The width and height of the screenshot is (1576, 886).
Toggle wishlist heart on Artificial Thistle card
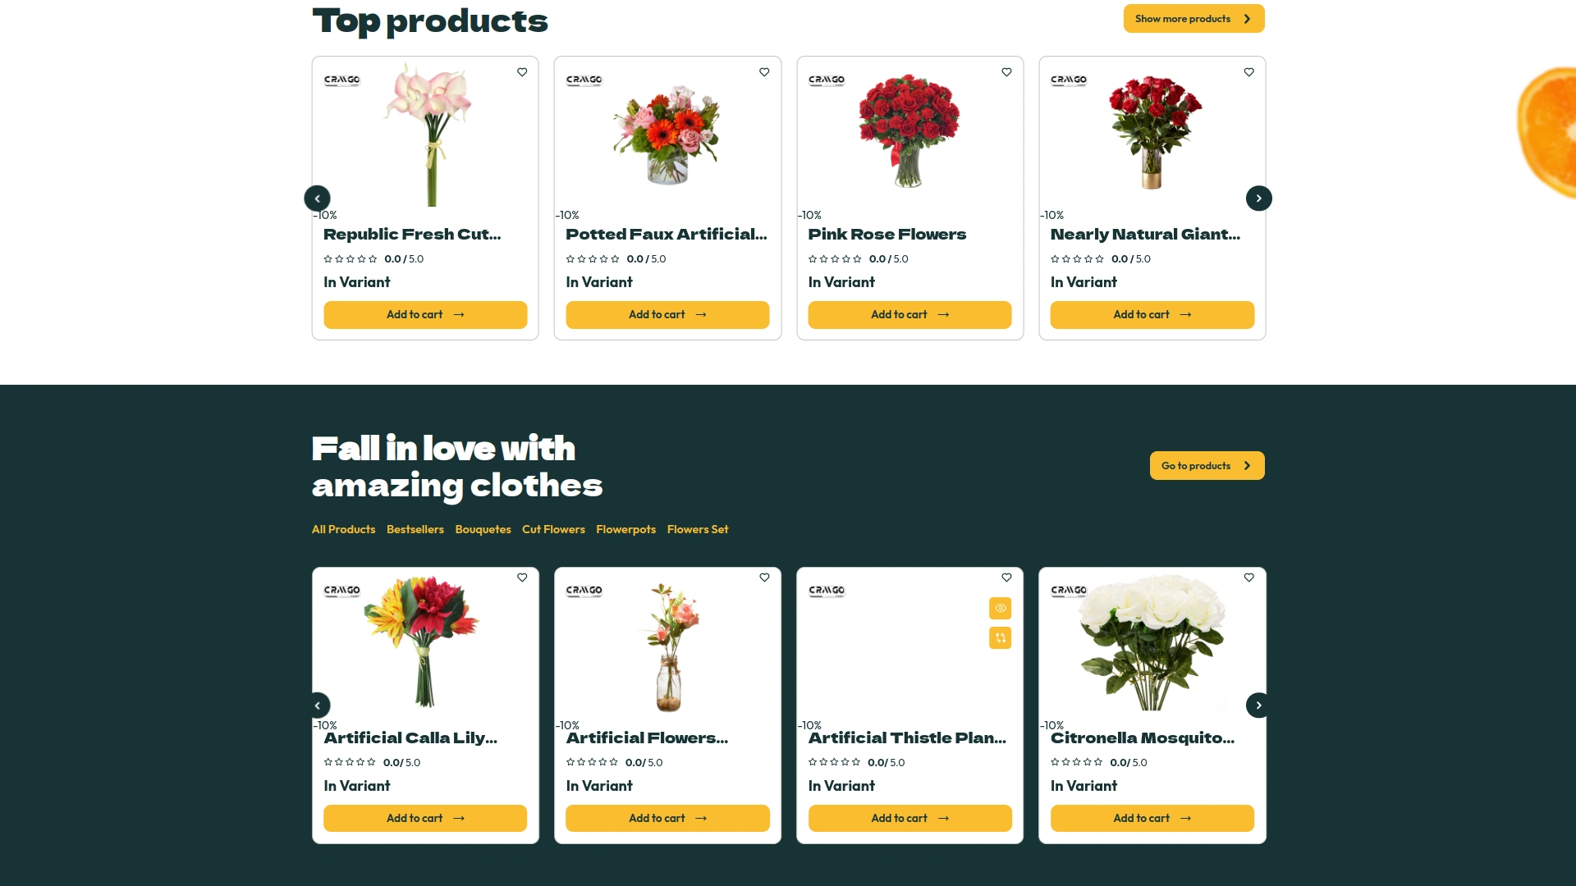[x=1006, y=578]
